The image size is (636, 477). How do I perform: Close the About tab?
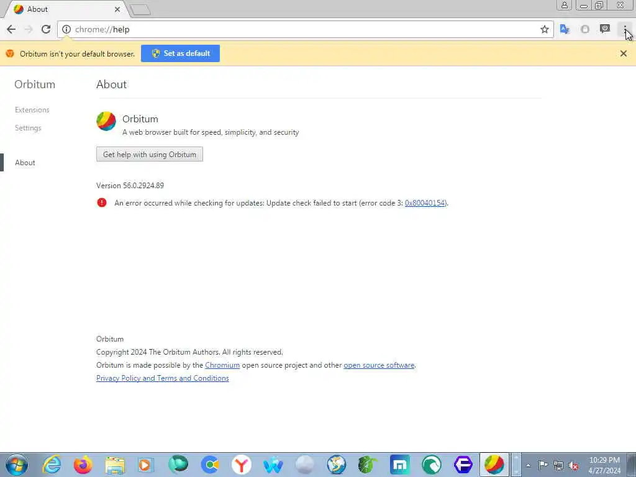point(117,9)
